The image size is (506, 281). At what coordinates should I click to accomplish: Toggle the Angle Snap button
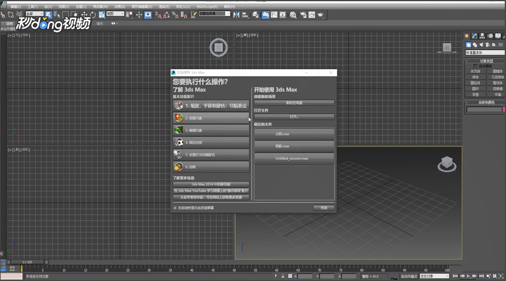point(166,14)
